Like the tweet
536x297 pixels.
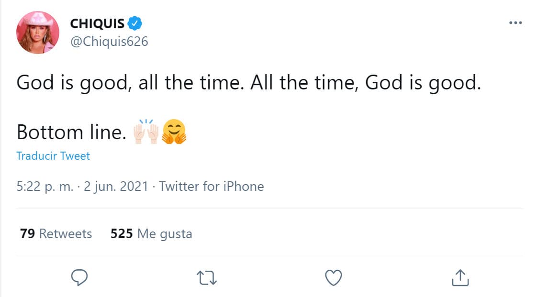(333, 277)
